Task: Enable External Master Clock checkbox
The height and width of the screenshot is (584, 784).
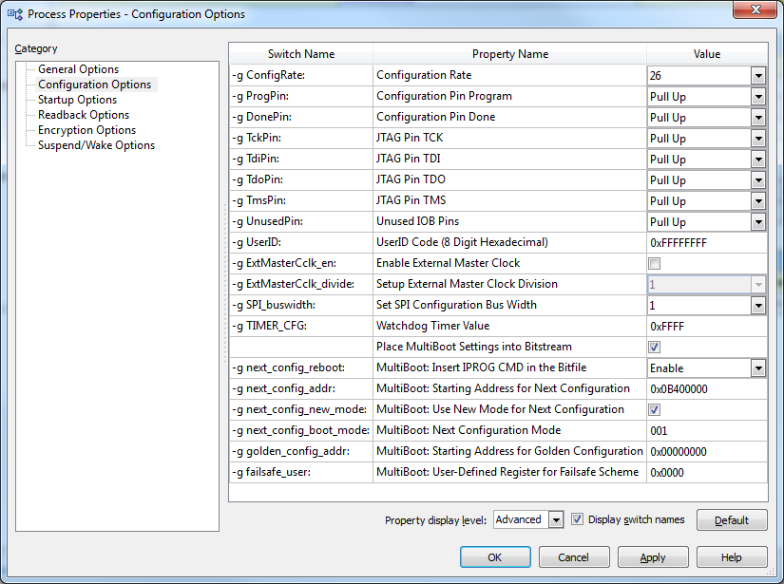Action: click(x=654, y=263)
